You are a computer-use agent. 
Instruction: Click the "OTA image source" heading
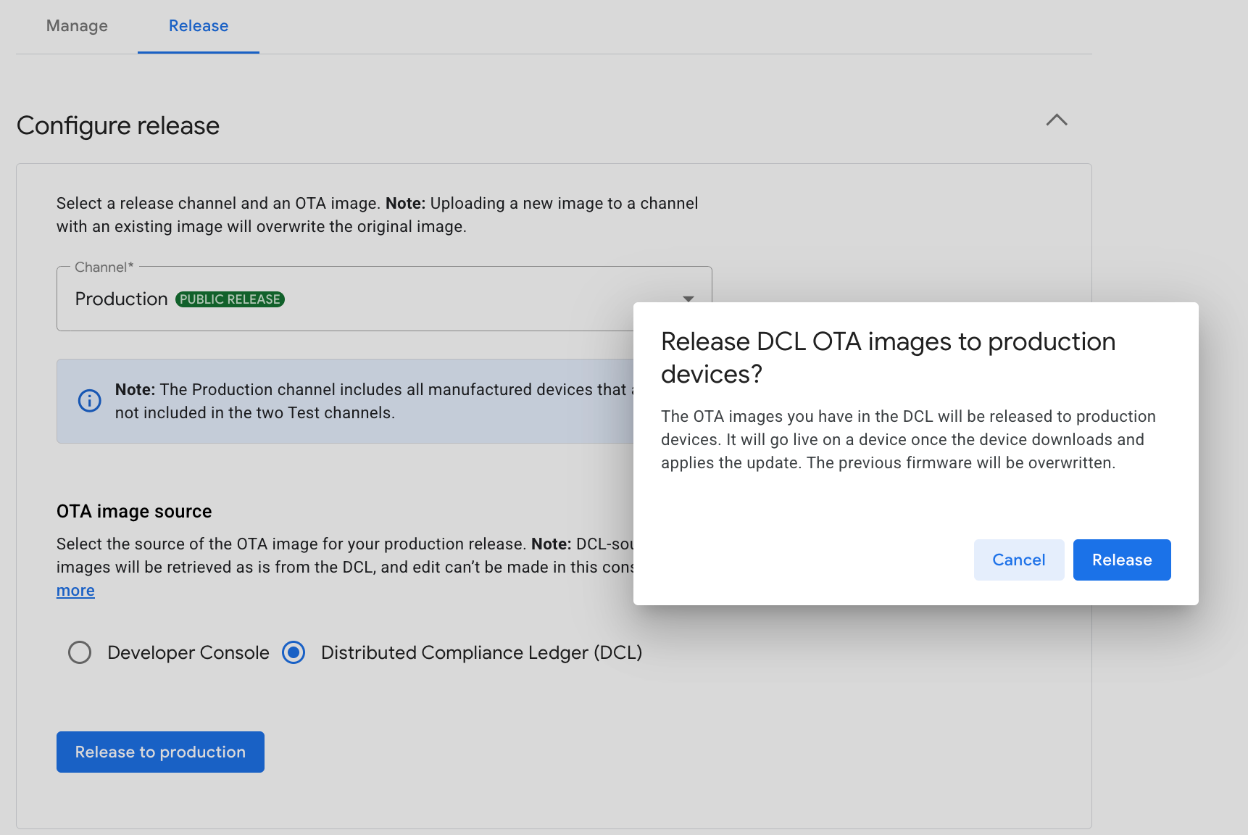(134, 512)
